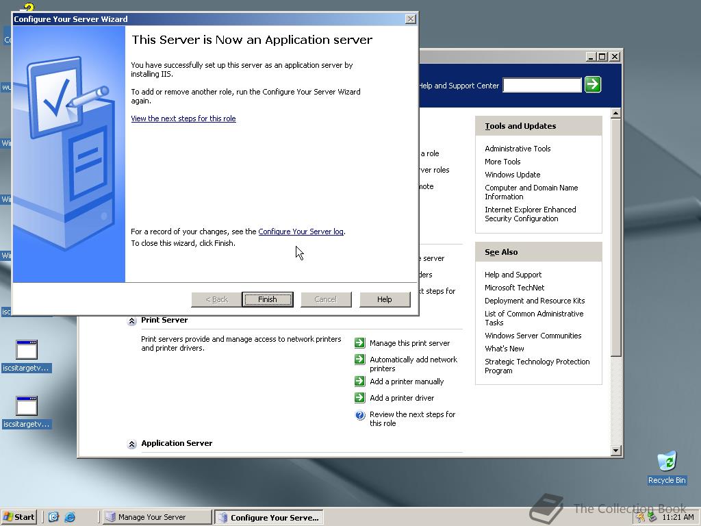
Task: Click scroll down arrow in Manage Your Server
Action: coord(615,451)
